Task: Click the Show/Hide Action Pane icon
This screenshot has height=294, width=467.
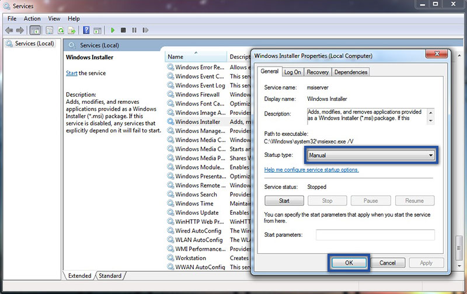Action: coord(97,30)
